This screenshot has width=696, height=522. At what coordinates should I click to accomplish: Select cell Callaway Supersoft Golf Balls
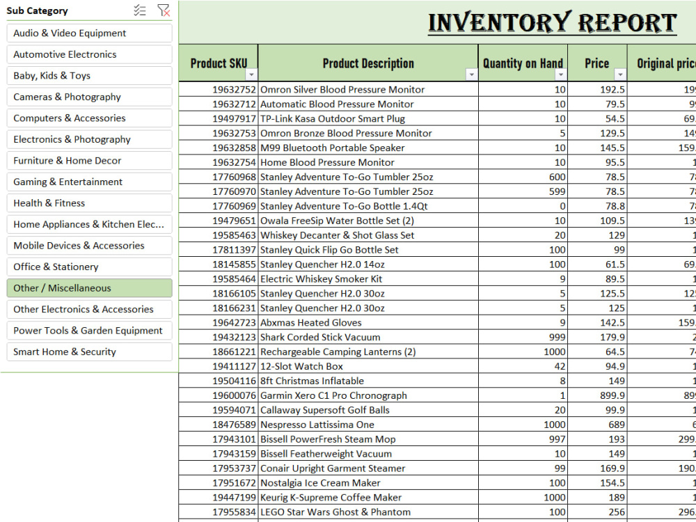click(368, 410)
